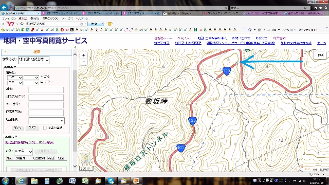This screenshot has width=329, height=185.
Task: Click the browser back arrow button
Action: [4, 8]
